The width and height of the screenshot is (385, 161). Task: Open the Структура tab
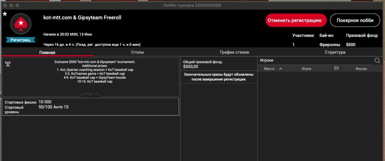pos(335,52)
